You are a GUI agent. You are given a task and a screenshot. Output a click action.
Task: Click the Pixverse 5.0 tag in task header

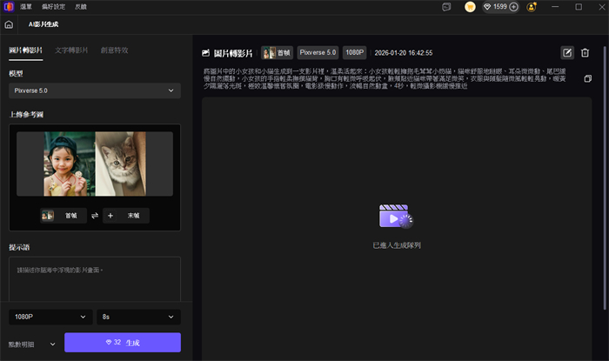pyautogui.click(x=318, y=52)
